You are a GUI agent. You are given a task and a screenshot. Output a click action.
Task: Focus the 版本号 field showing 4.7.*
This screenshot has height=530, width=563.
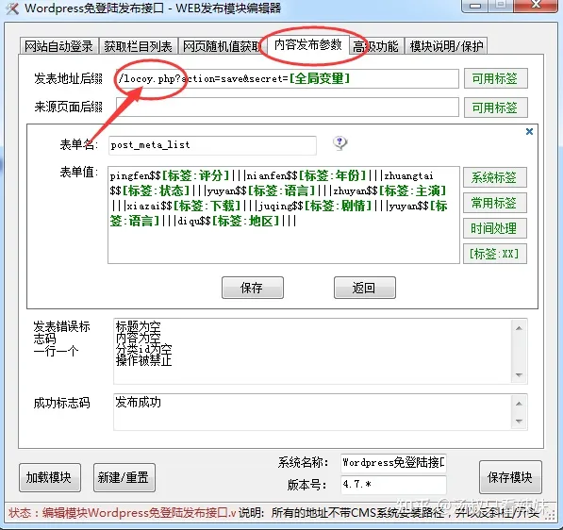pos(393,485)
